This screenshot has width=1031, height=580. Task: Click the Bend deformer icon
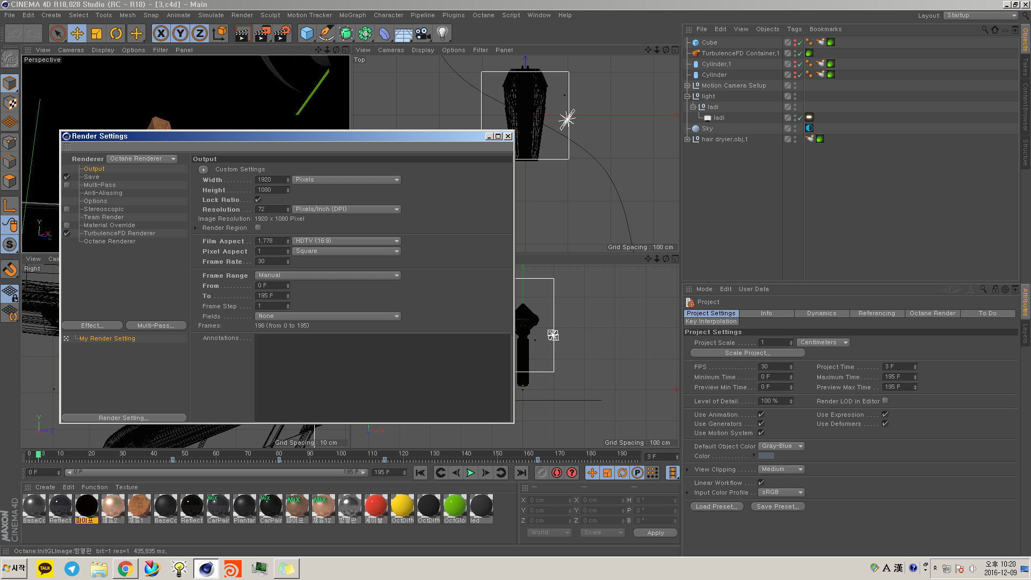click(384, 34)
